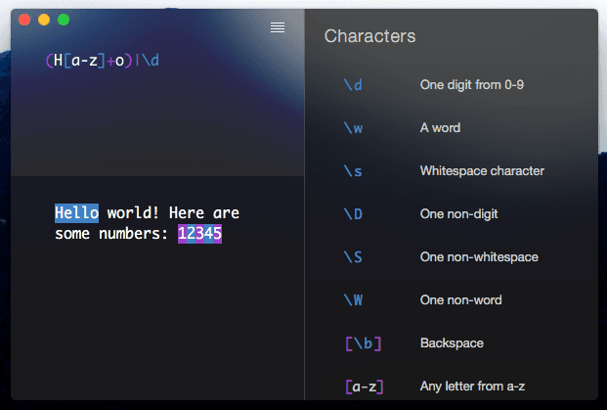Click the yellow minimize window button
Image resolution: width=607 pixels, height=410 pixels.
coord(44,20)
